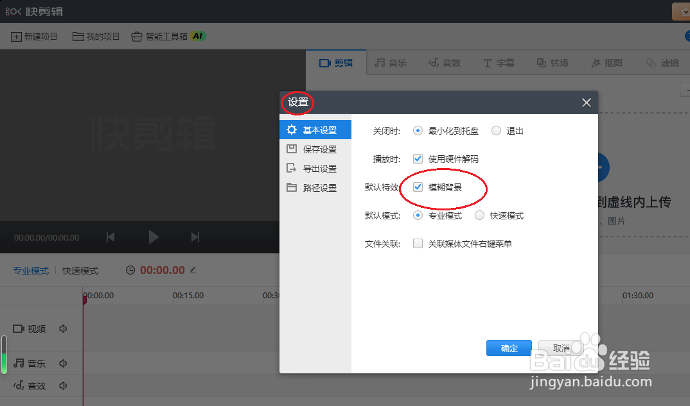The width and height of the screenshot is (690, 406).
Task: Open 我的项目 my projects
Action: click(x=96, y=37)
